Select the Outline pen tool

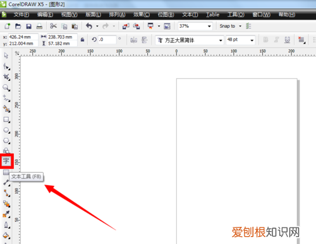click(6, 225)
